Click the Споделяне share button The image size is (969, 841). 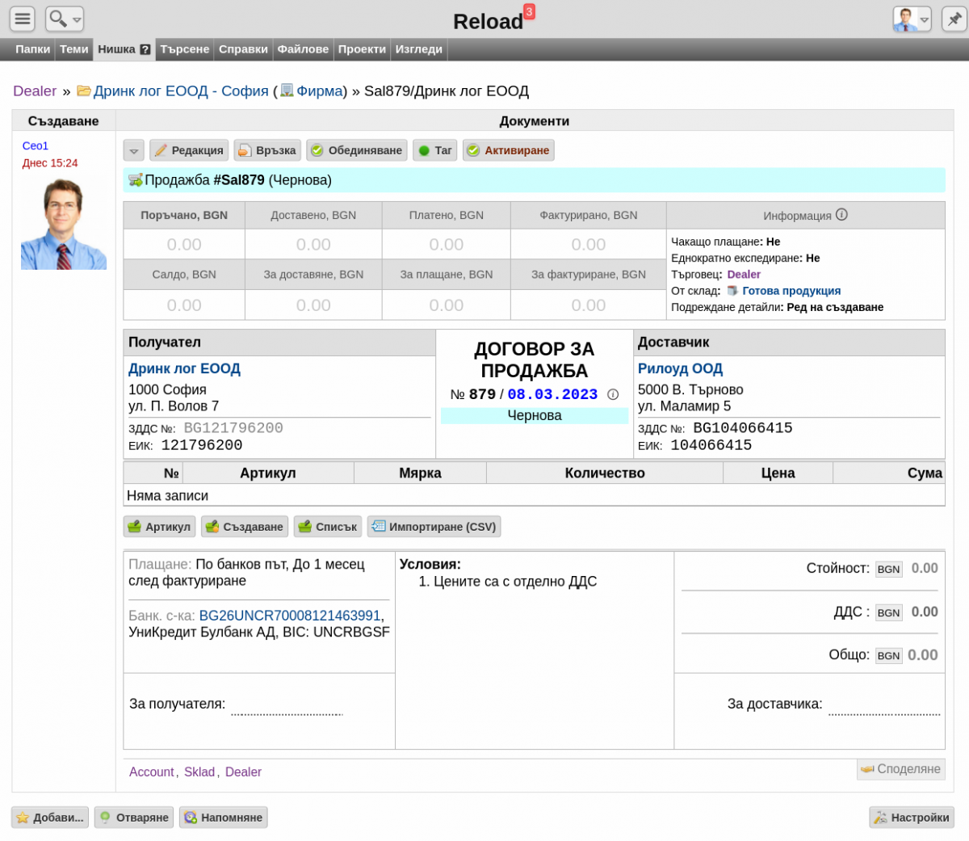900,769
